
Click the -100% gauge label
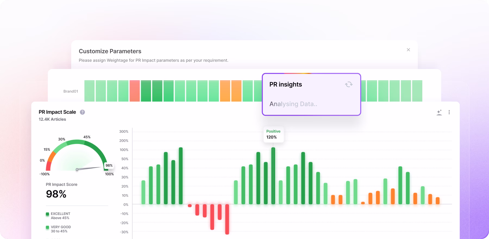click(45, 174)
